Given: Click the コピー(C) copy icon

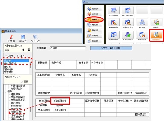Looking at the screenshot, I should [x=35, y=37].
